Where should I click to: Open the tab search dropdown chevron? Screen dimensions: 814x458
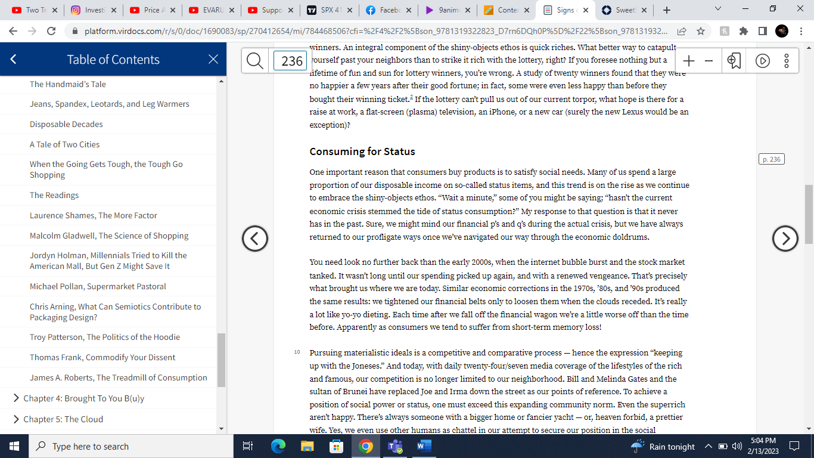coord(717,9)
